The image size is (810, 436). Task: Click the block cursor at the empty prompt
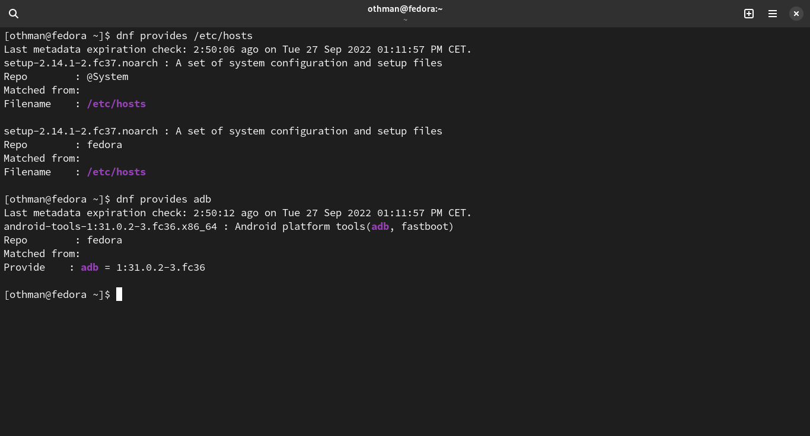pyautogui.click(x=119, y=294)
